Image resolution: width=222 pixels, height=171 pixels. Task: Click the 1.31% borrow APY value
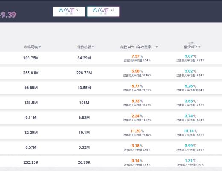pos(190,161)
